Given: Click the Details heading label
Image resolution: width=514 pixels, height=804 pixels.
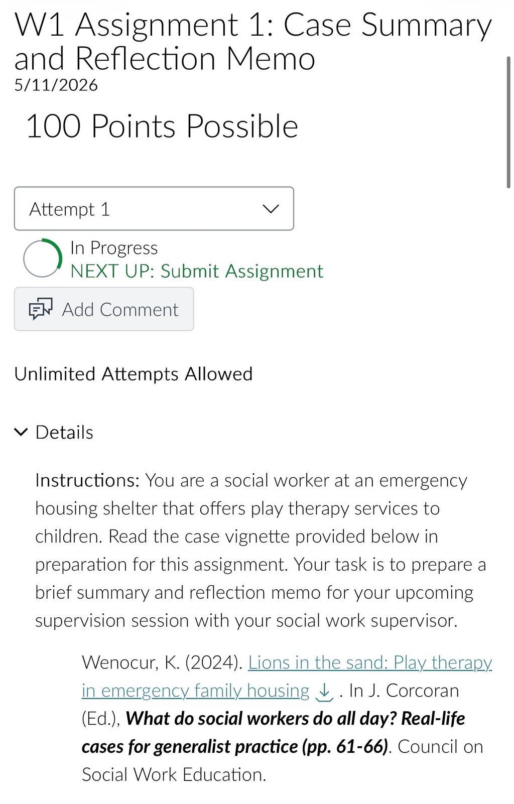Looking at the screenshot, I should coord(64,432).
